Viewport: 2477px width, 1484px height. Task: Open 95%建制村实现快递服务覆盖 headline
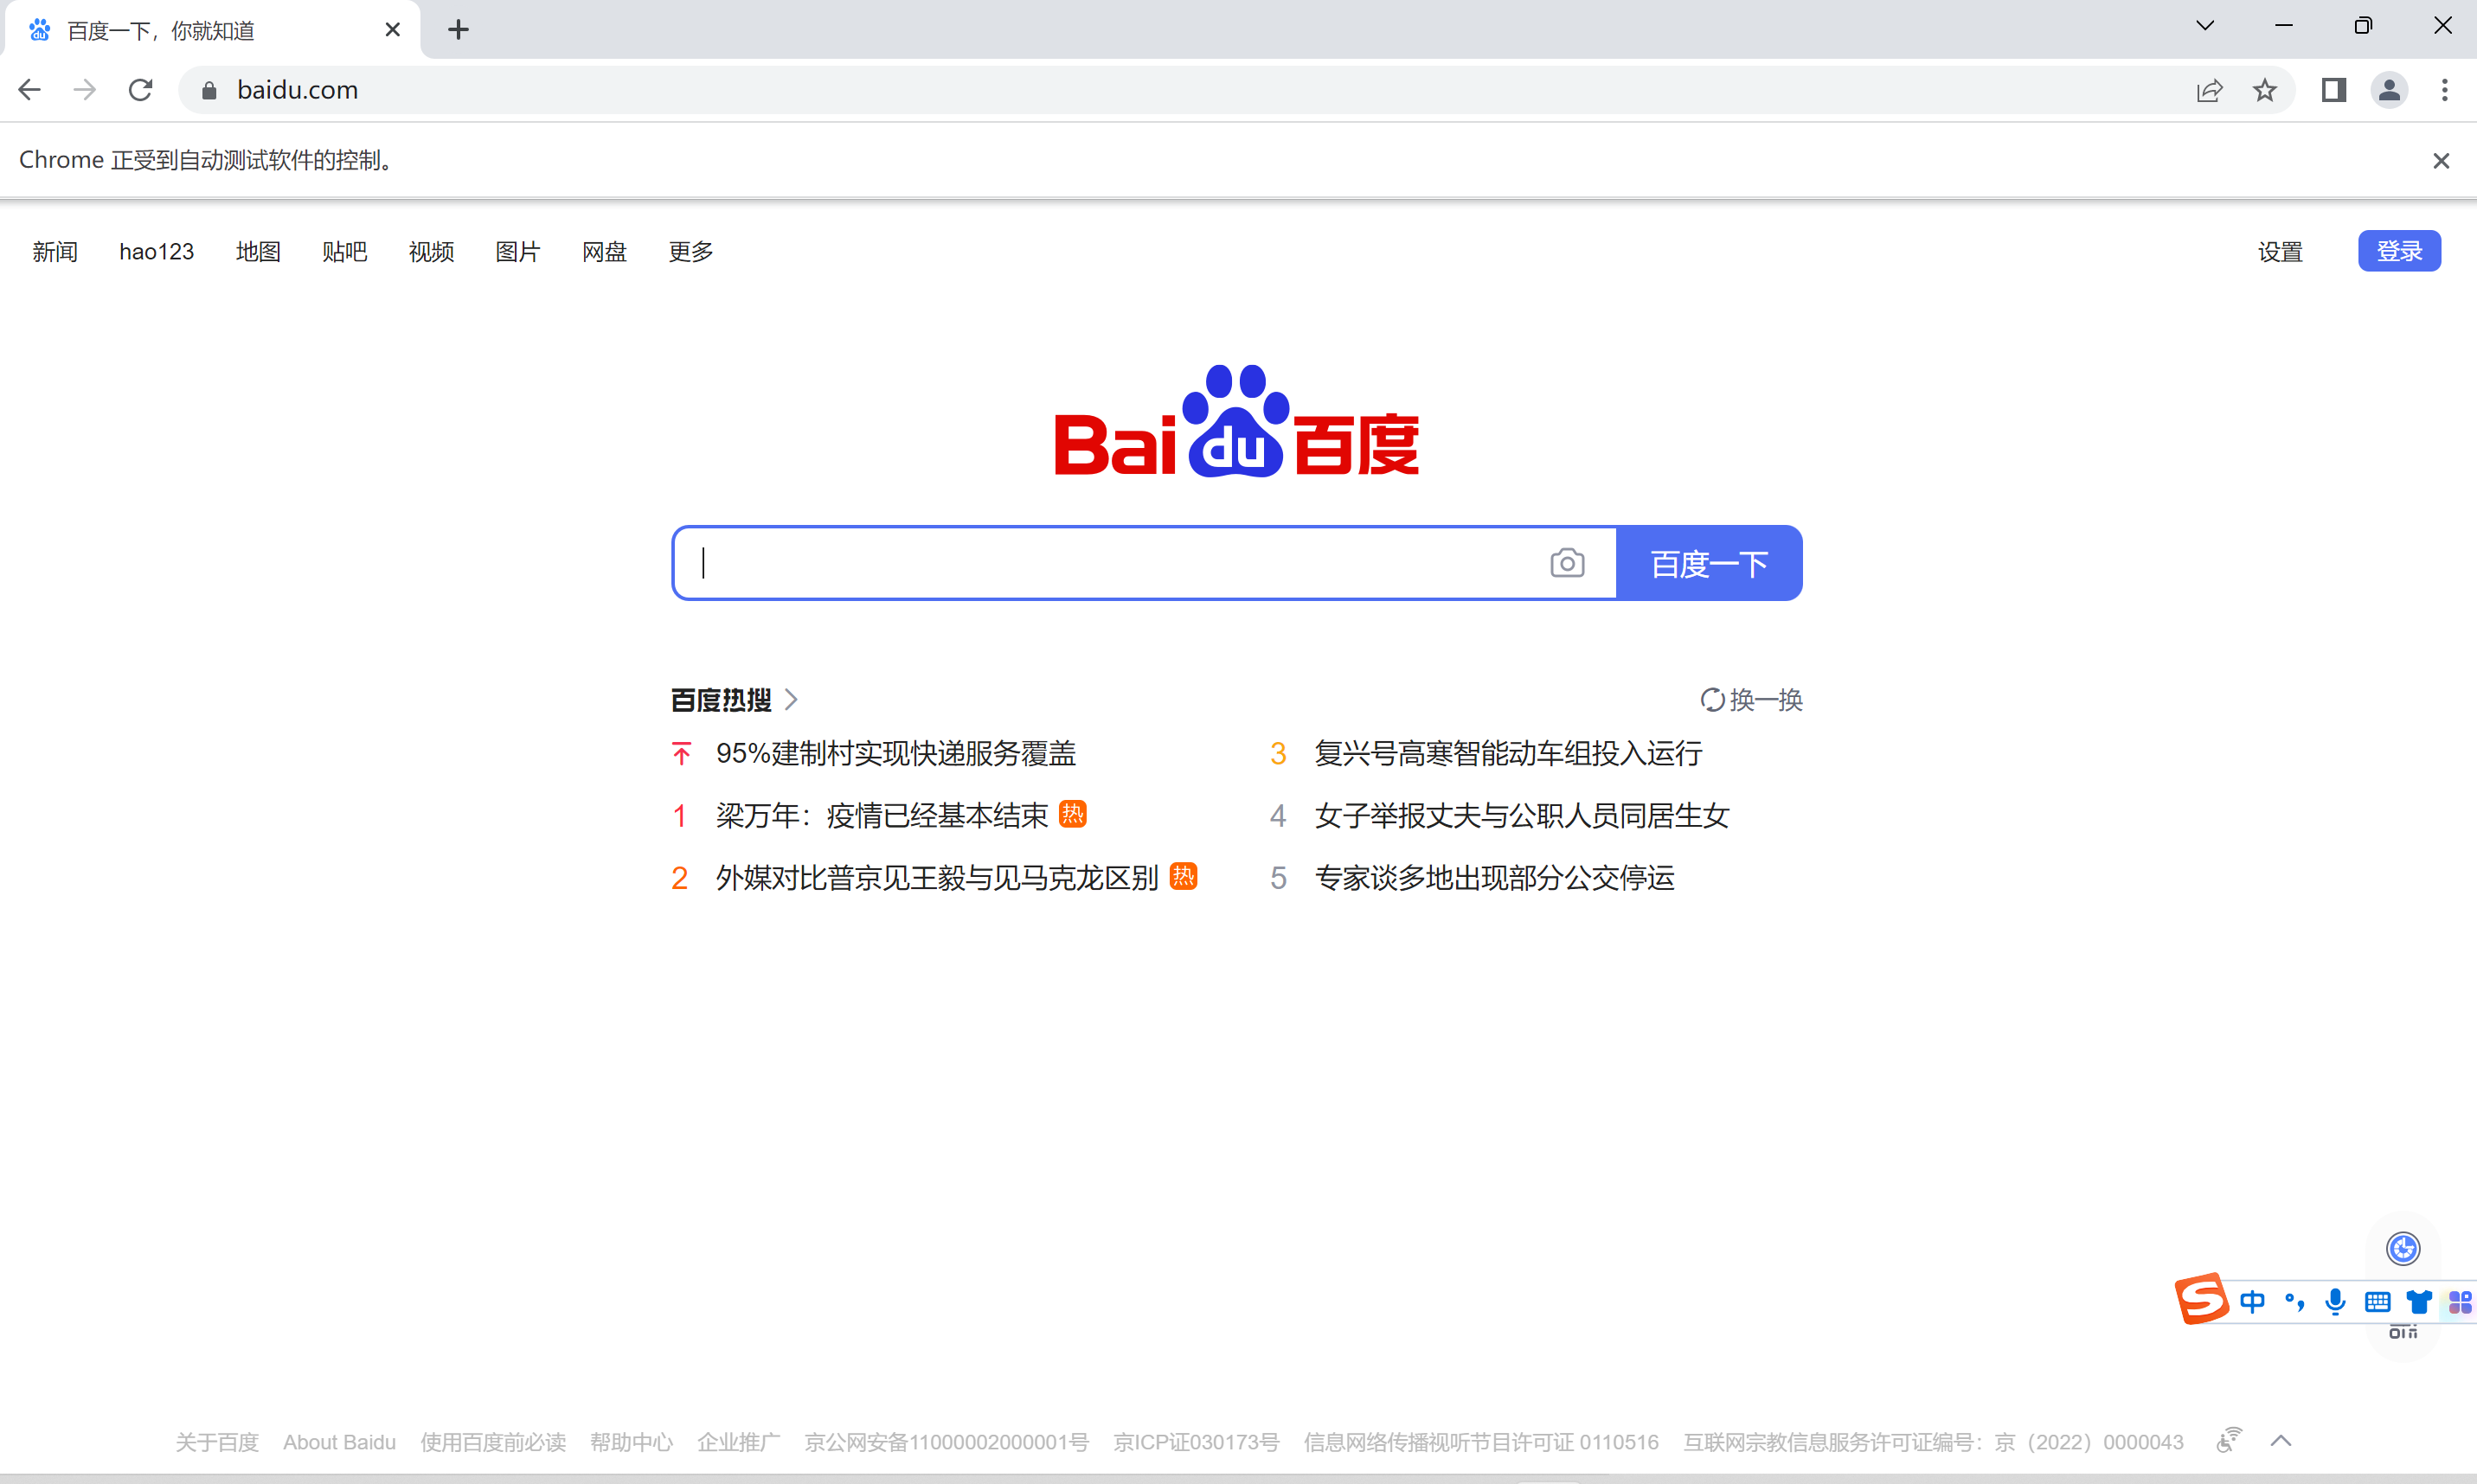click(x=895, y=753)
